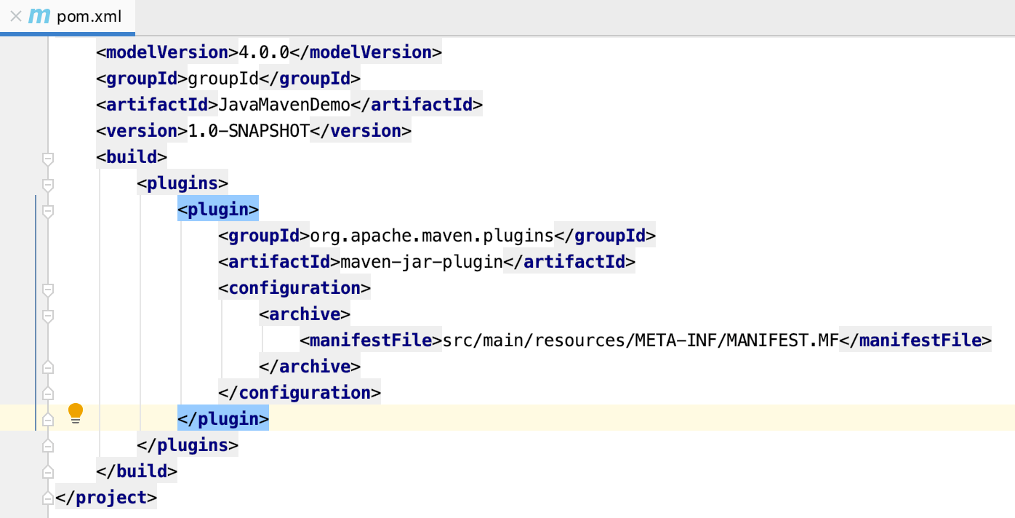1015x518 pixels.
Task: Click the Maven file icon on the tab
Action: click(x=39, y=16)
